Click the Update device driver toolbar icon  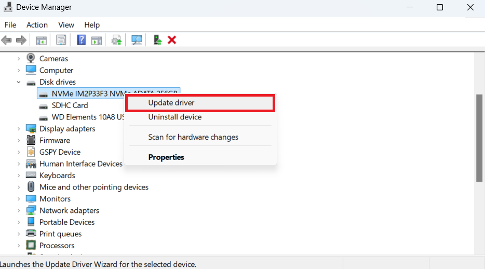[117, 40]
